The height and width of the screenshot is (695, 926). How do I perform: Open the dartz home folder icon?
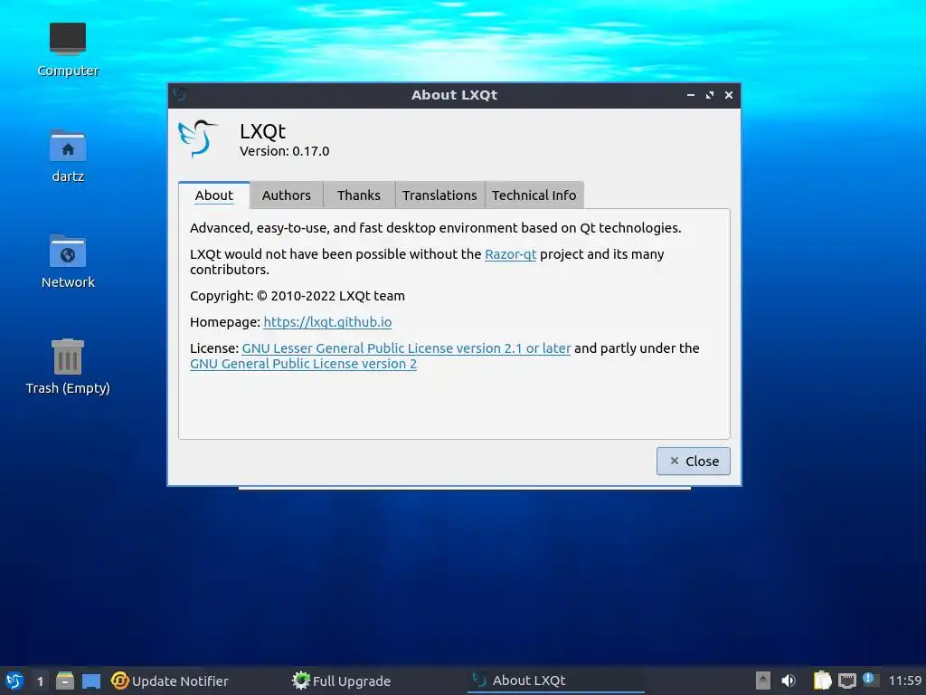(x=67, y=156)
